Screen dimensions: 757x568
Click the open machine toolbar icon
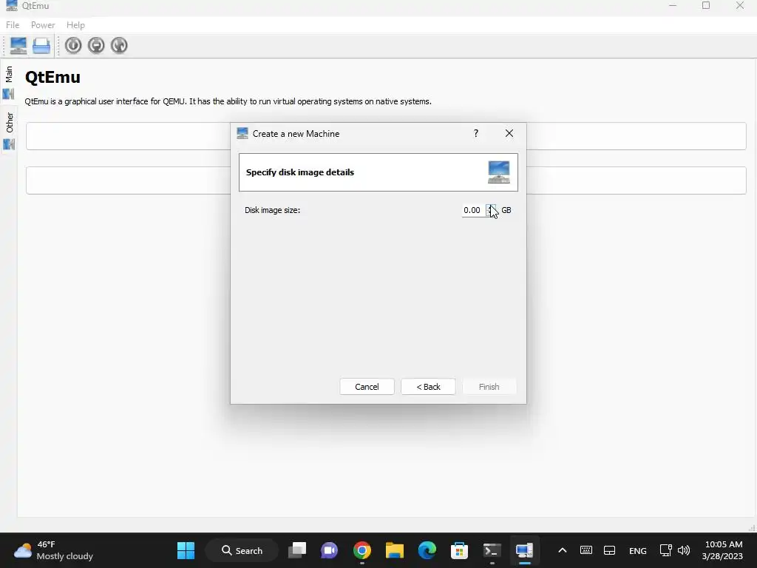point(41,46)
